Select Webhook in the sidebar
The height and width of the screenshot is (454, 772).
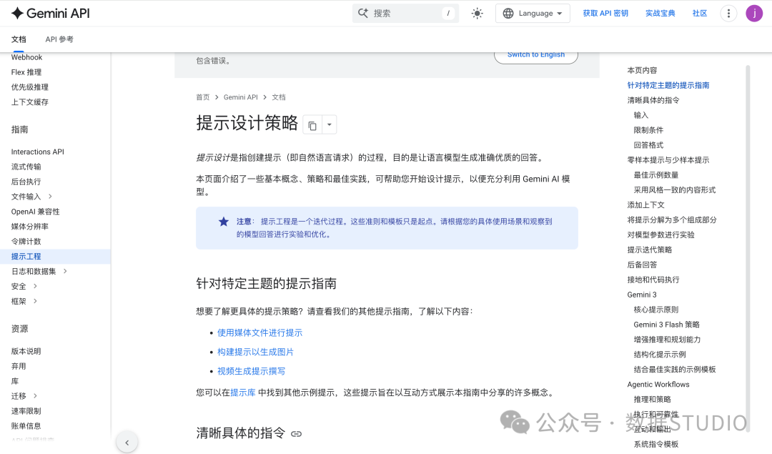coord(26,57)
